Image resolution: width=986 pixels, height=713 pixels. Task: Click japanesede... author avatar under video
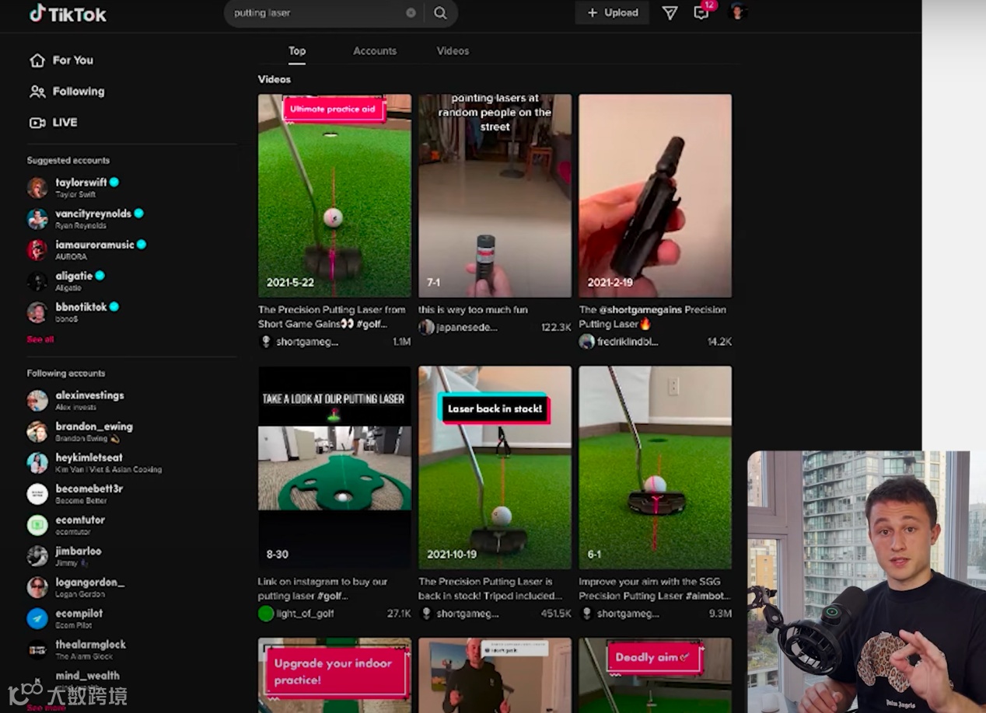tap(426, 328)
